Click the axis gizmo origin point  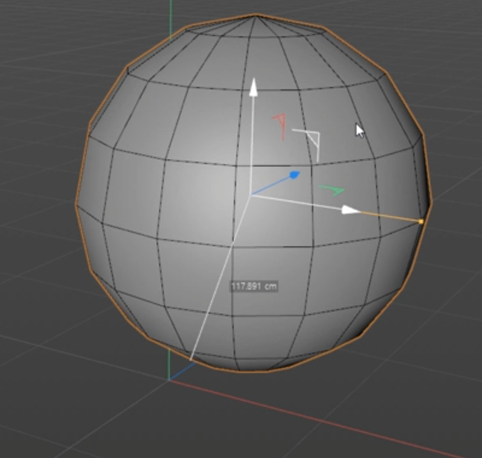coord(251,195)
